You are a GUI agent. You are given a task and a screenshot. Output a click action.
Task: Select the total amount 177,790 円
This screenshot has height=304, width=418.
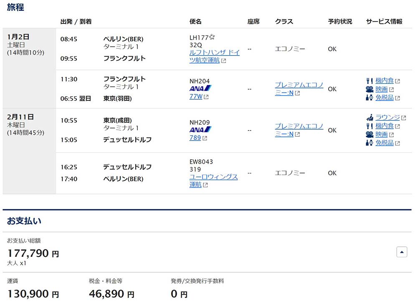(33, 253)
